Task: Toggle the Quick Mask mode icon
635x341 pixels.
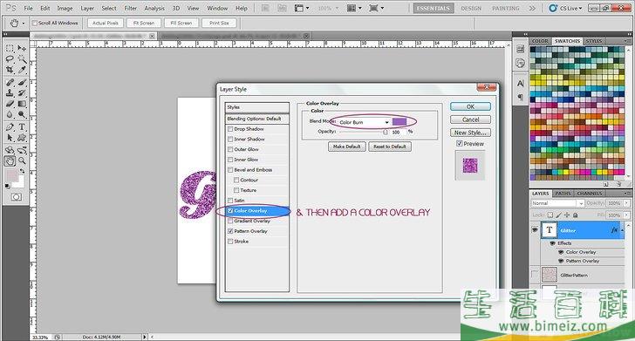Action: click(17, 197)
